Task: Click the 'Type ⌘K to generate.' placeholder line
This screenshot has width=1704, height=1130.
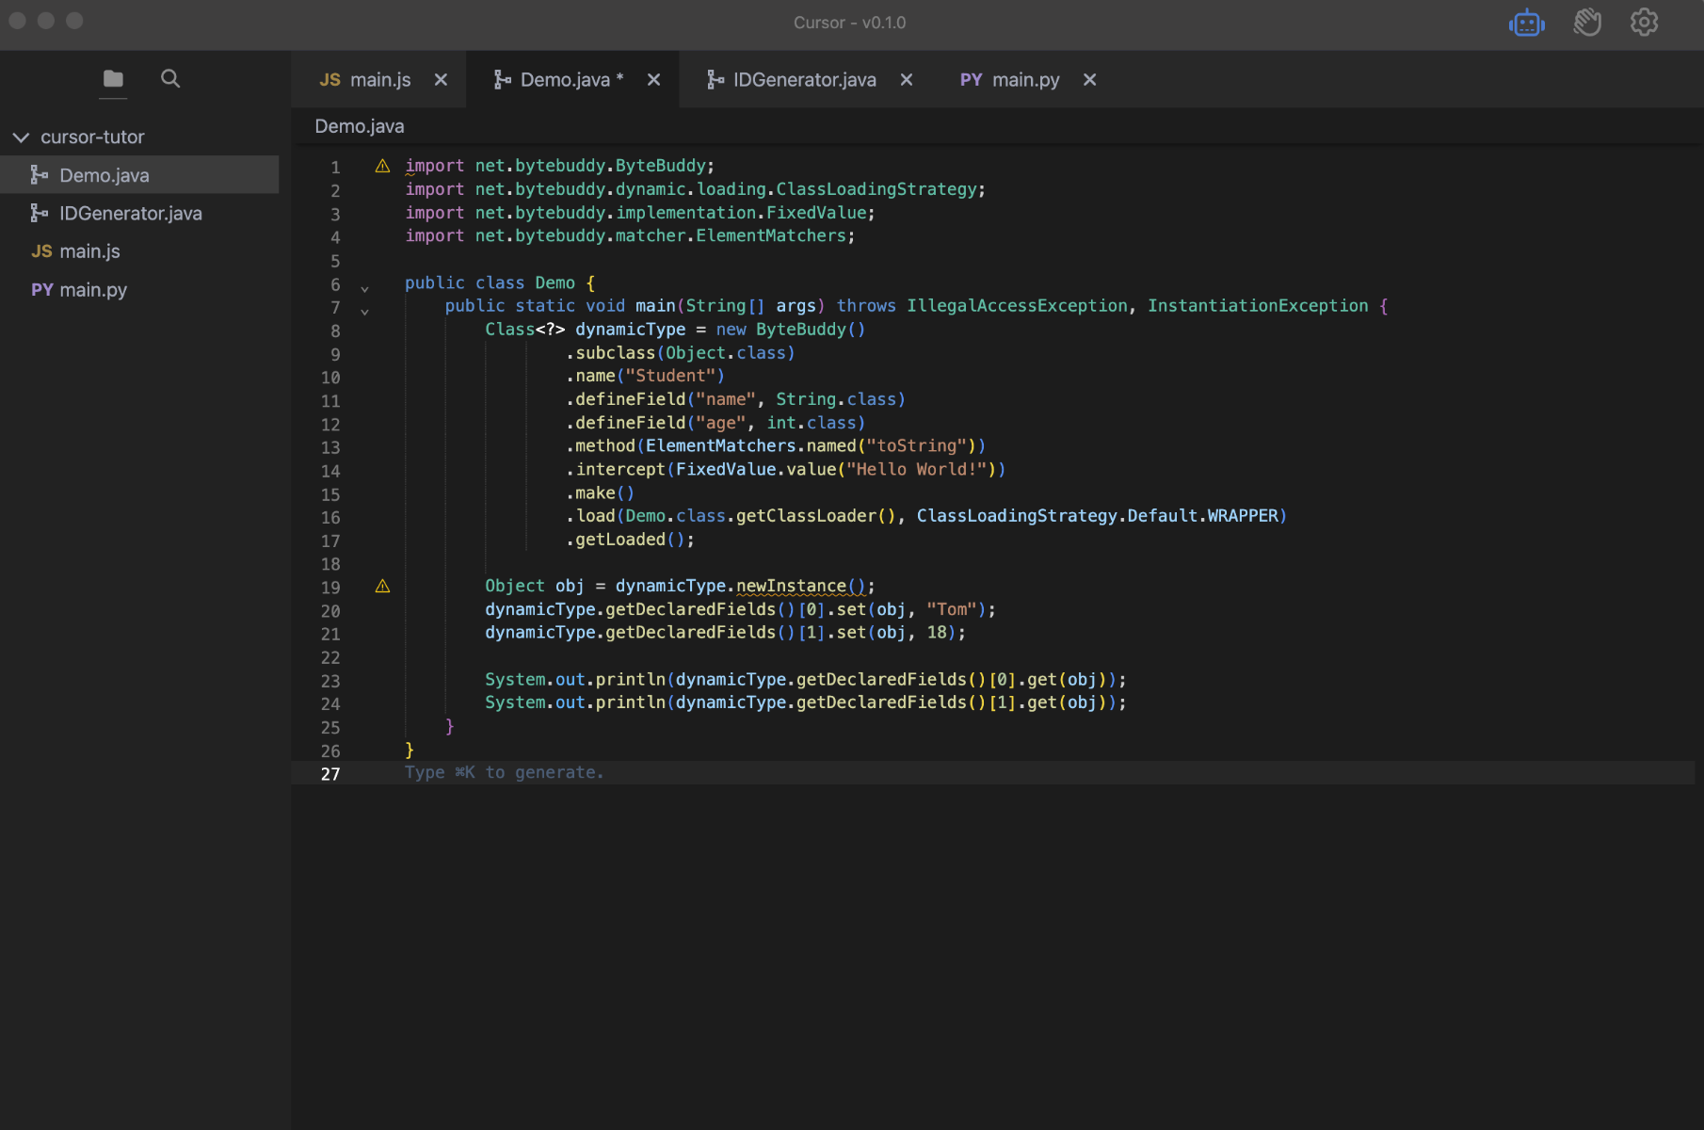Action: point(504,772)
